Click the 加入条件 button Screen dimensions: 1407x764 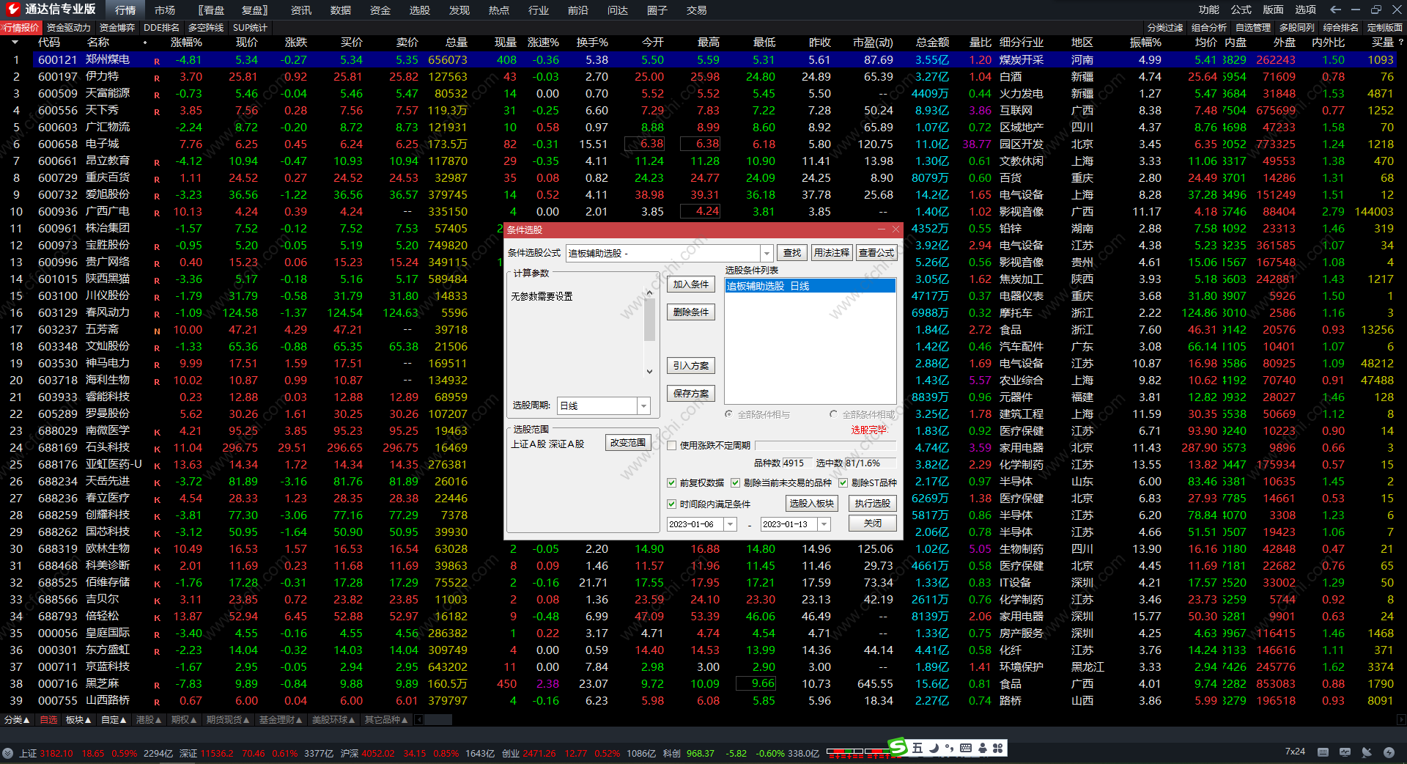(x=690, y=284)
